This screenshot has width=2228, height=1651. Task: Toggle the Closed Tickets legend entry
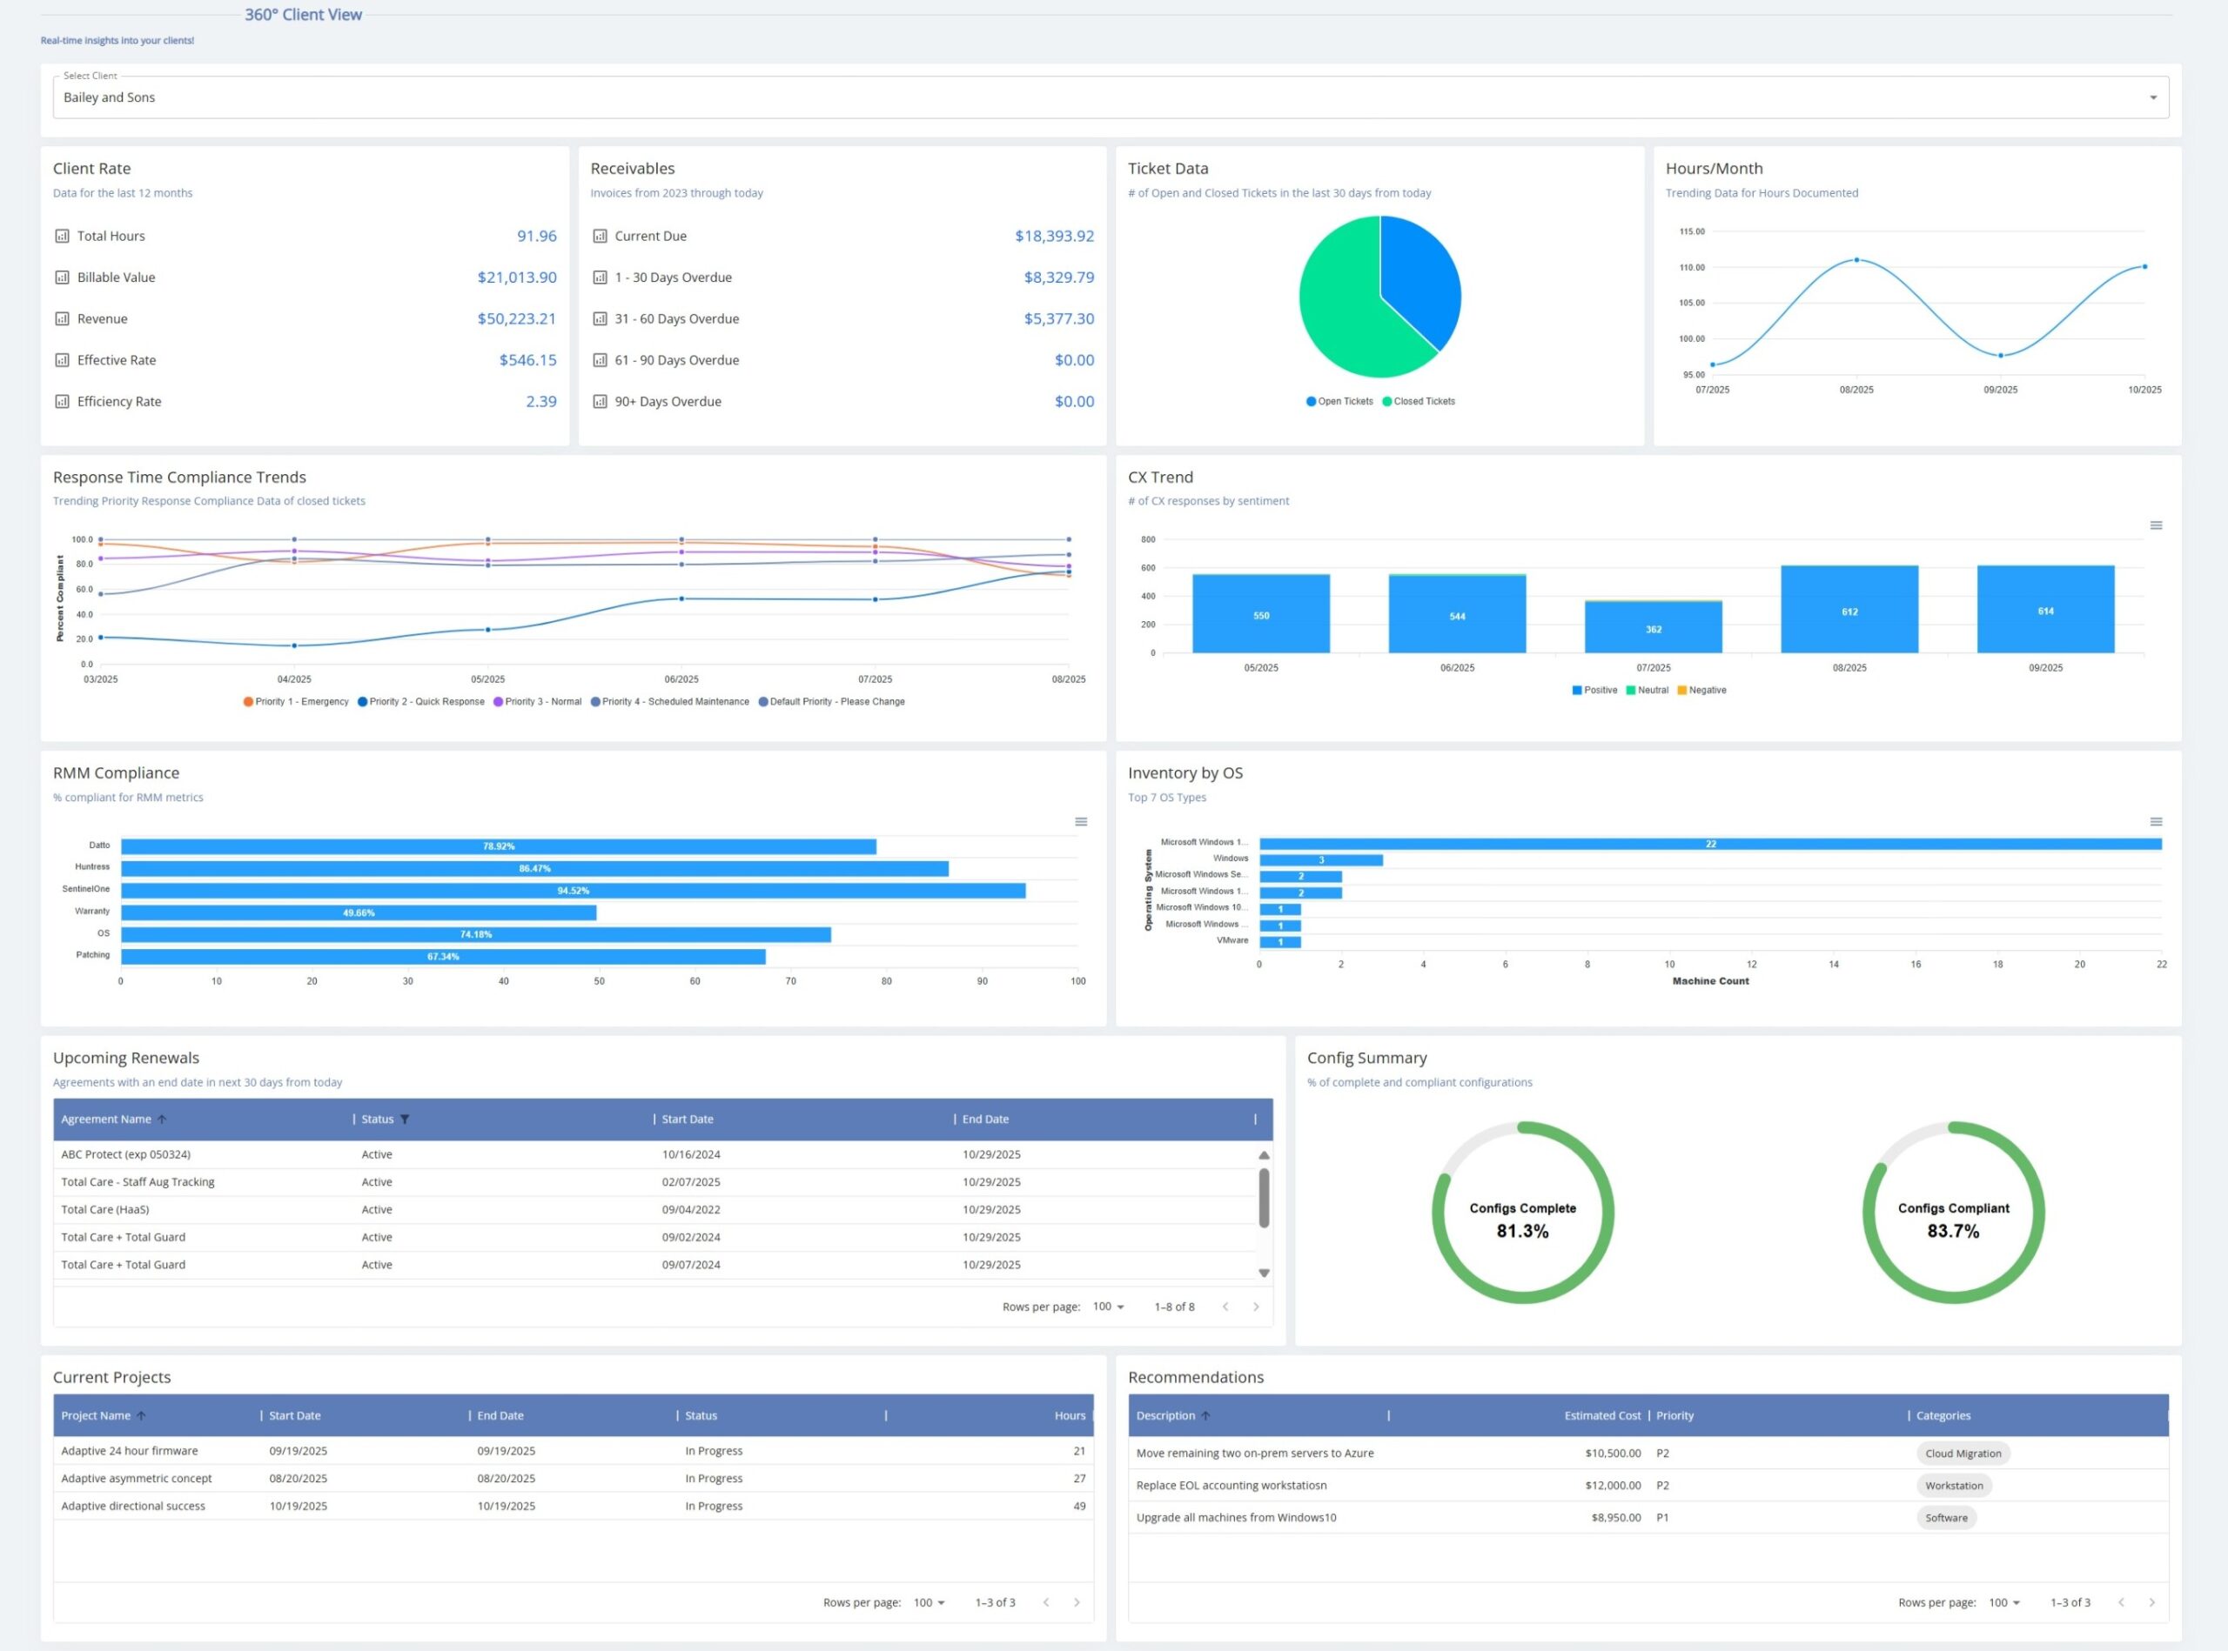[1418, 401]
